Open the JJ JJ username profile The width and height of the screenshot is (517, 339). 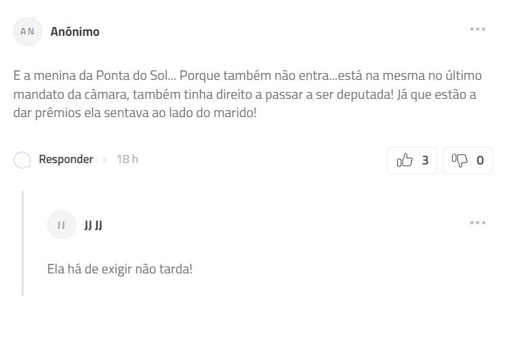tap(93, 225)
